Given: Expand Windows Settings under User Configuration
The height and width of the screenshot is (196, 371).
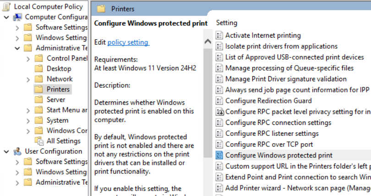Looking at the screenshot, I should click(17, 172).
